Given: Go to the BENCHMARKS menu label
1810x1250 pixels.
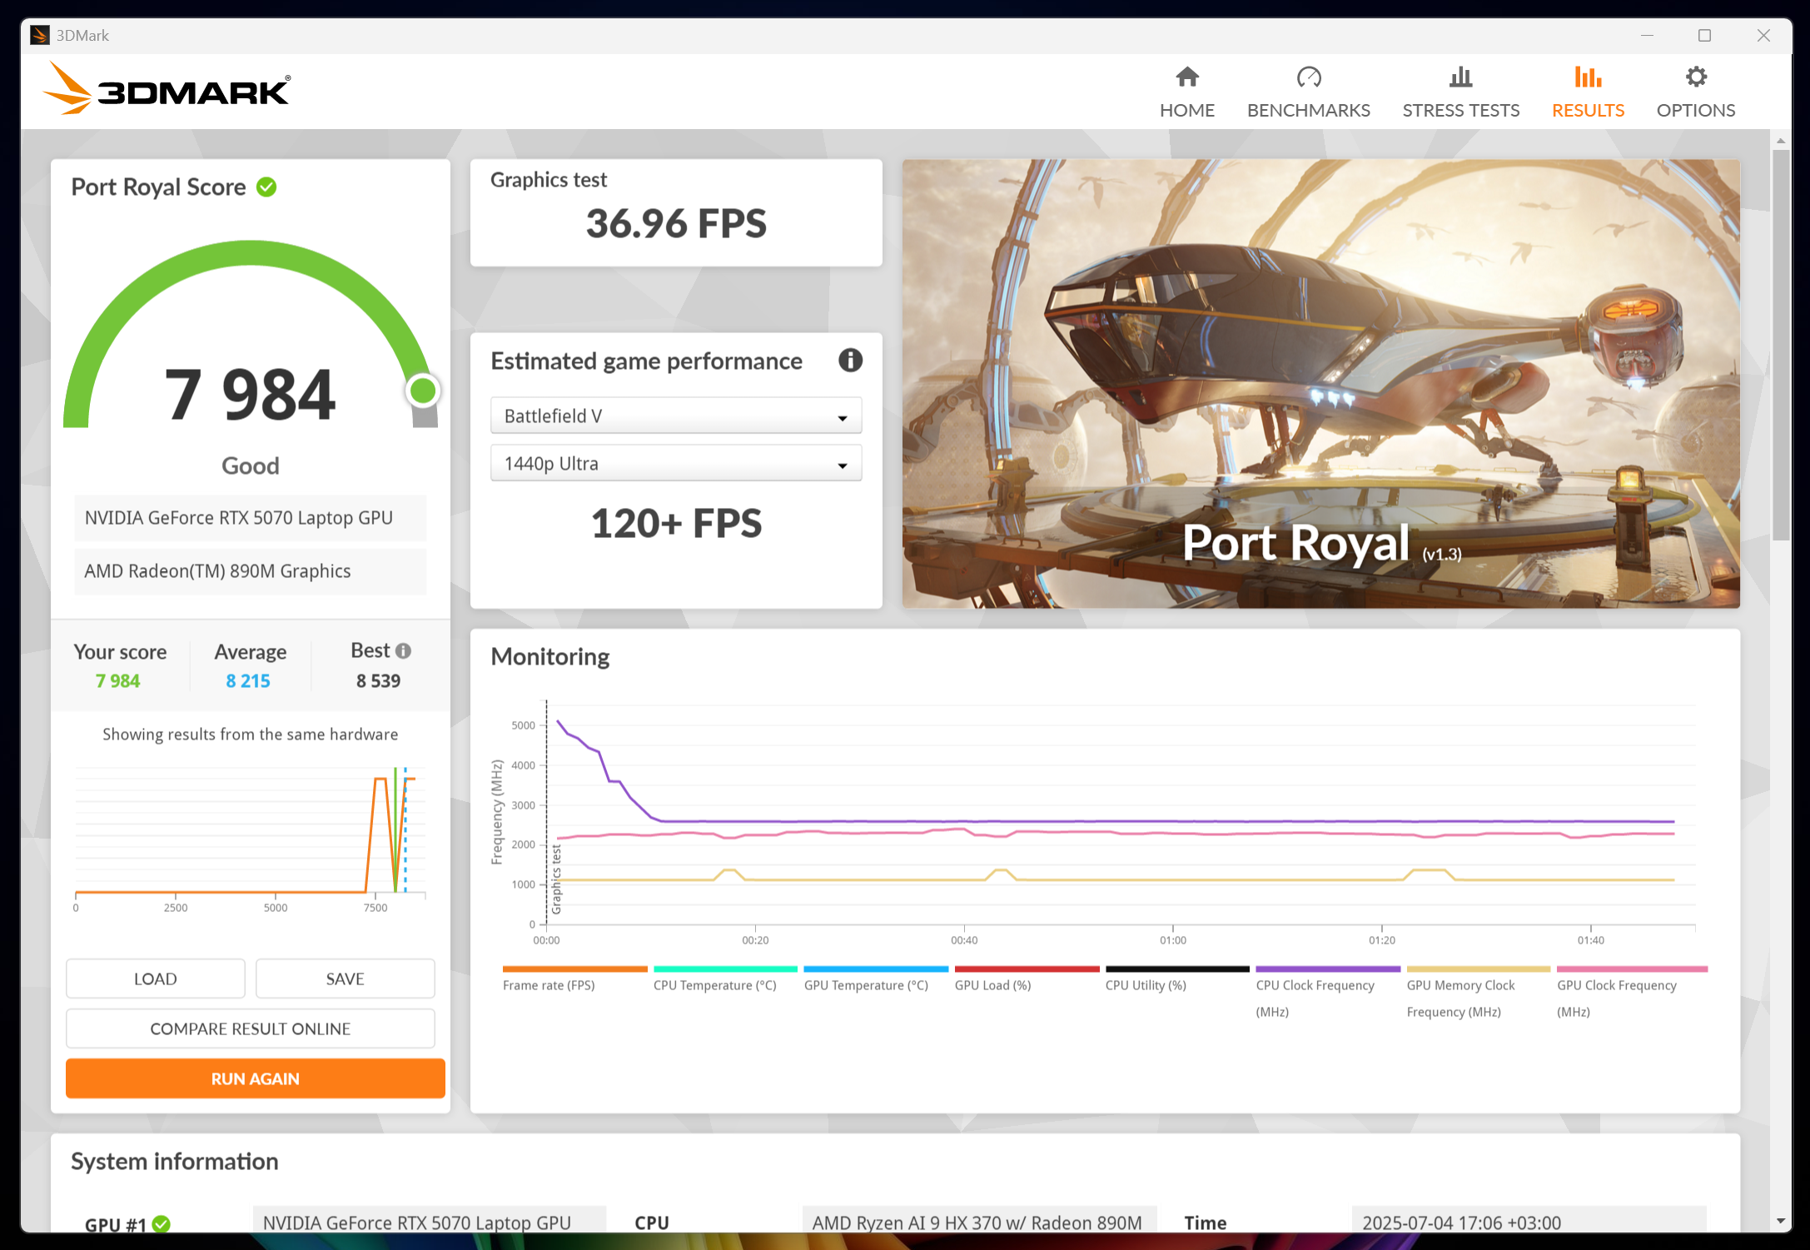Looking at the screenshot, I should coord(1309,110).
